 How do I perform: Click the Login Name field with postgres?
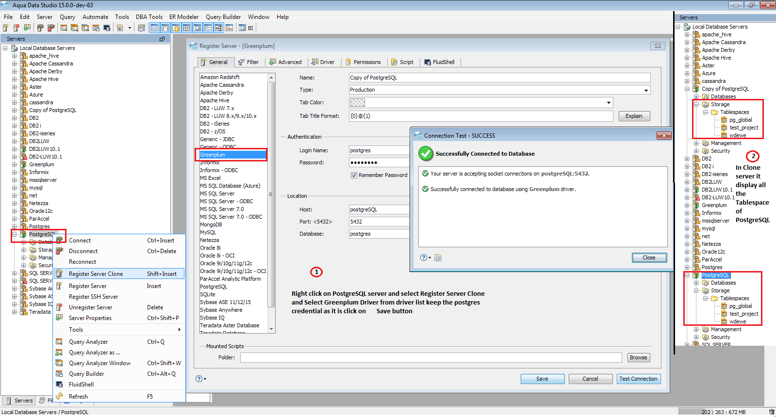point(380,150)
